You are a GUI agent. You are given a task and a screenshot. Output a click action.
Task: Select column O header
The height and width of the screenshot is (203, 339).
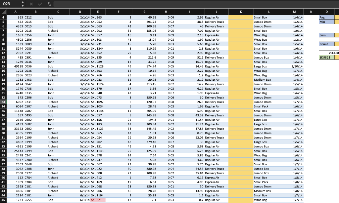coord(327,12)
